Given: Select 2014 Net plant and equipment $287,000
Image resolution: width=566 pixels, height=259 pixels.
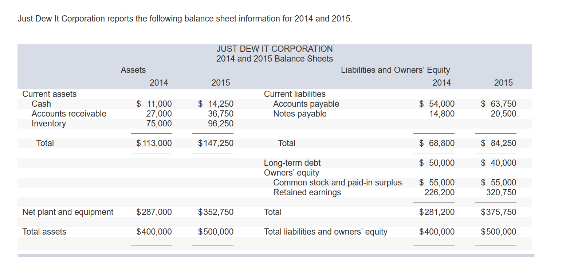Looking at the screenshot, I should [154, 212].
